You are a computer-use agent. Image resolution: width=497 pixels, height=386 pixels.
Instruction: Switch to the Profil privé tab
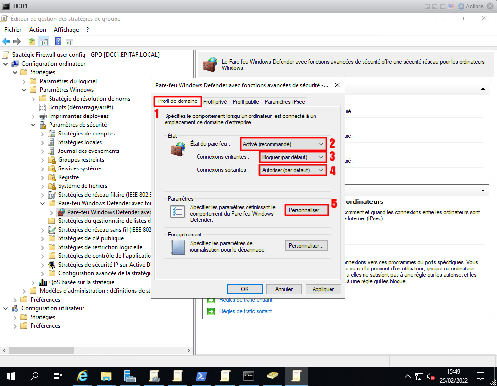point(215,102)
